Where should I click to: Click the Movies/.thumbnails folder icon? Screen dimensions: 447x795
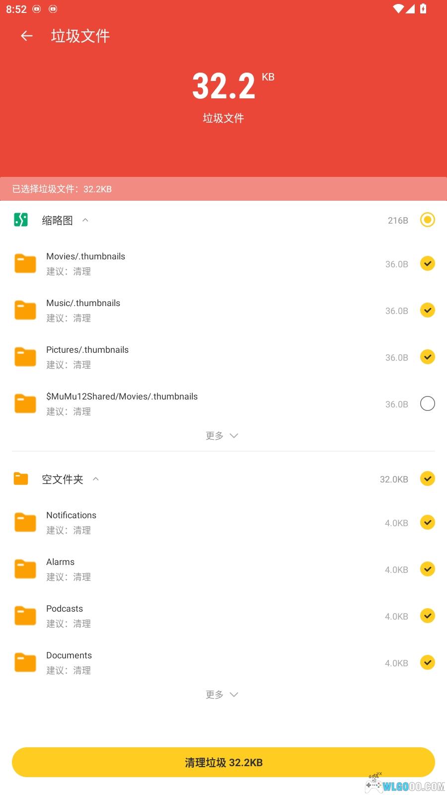click(25, 263)
